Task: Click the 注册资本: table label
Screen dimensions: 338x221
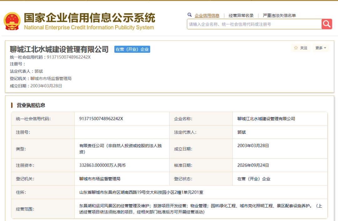Action: 25,165
